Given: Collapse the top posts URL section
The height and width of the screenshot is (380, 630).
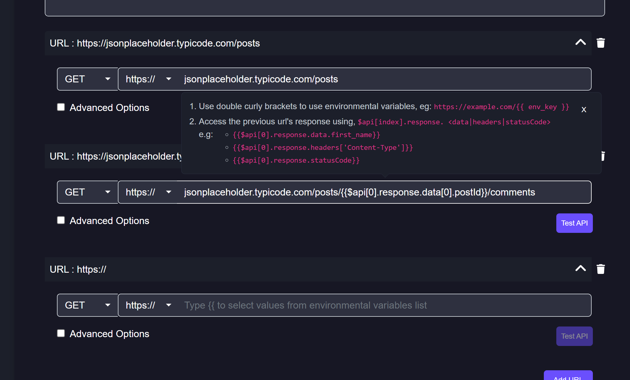Looking at the screenshot, I should [x=581, y=43].
